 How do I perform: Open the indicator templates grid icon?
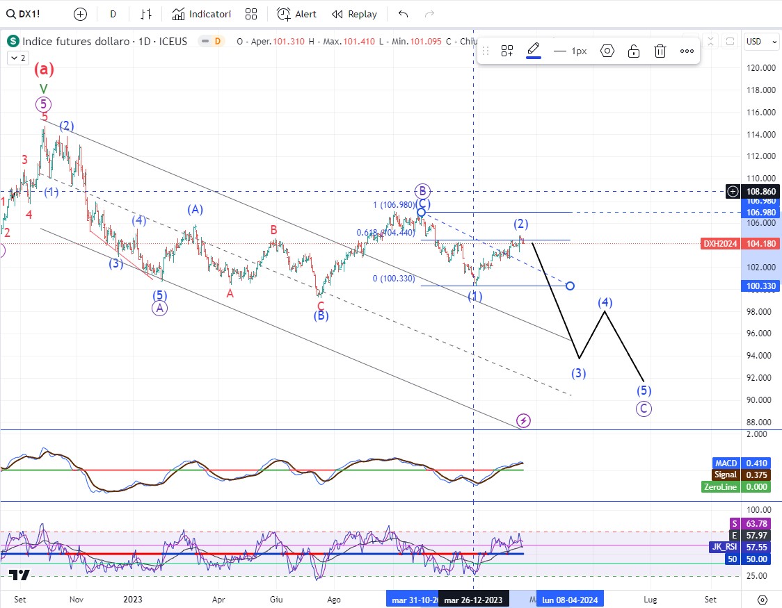click(x=251, y=14)
